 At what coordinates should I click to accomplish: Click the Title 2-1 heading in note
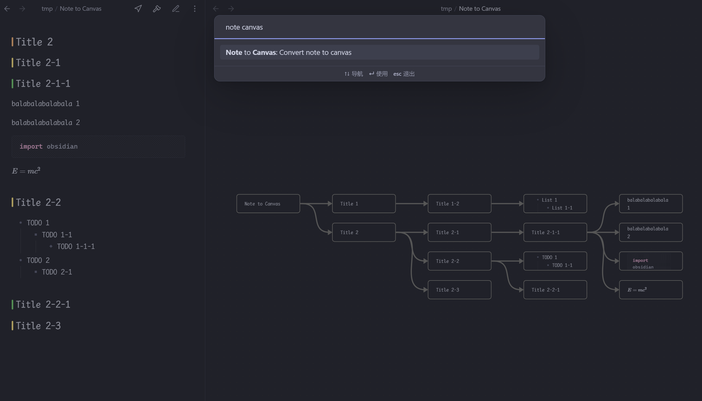(x=38, y=63)
